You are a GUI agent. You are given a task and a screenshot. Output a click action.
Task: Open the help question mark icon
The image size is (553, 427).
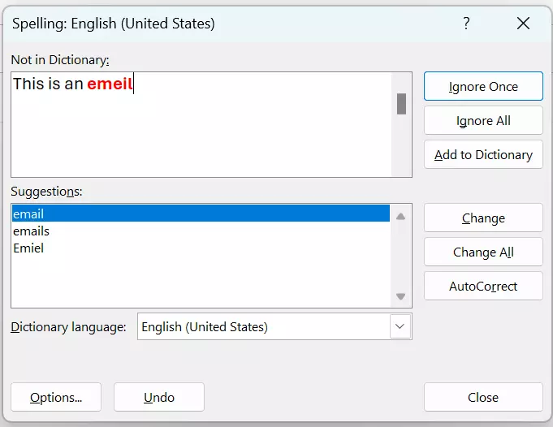click(x=466, y=24)
